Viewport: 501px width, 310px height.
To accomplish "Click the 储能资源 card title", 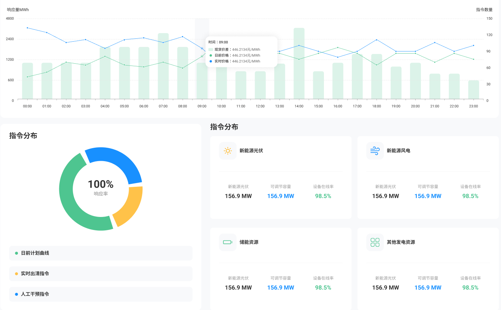I will coord(249,242).
